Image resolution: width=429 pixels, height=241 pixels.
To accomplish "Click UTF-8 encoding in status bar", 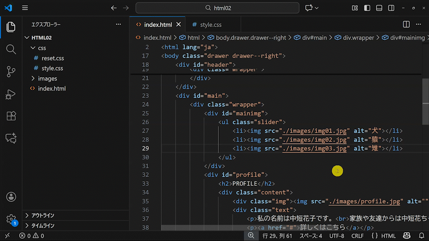I will pos(337,236).
